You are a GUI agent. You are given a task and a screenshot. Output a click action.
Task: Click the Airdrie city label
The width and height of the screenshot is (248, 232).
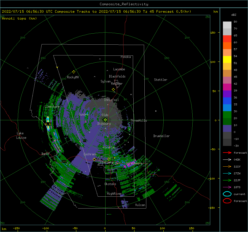pyautogui.click(x=109, y=147)
